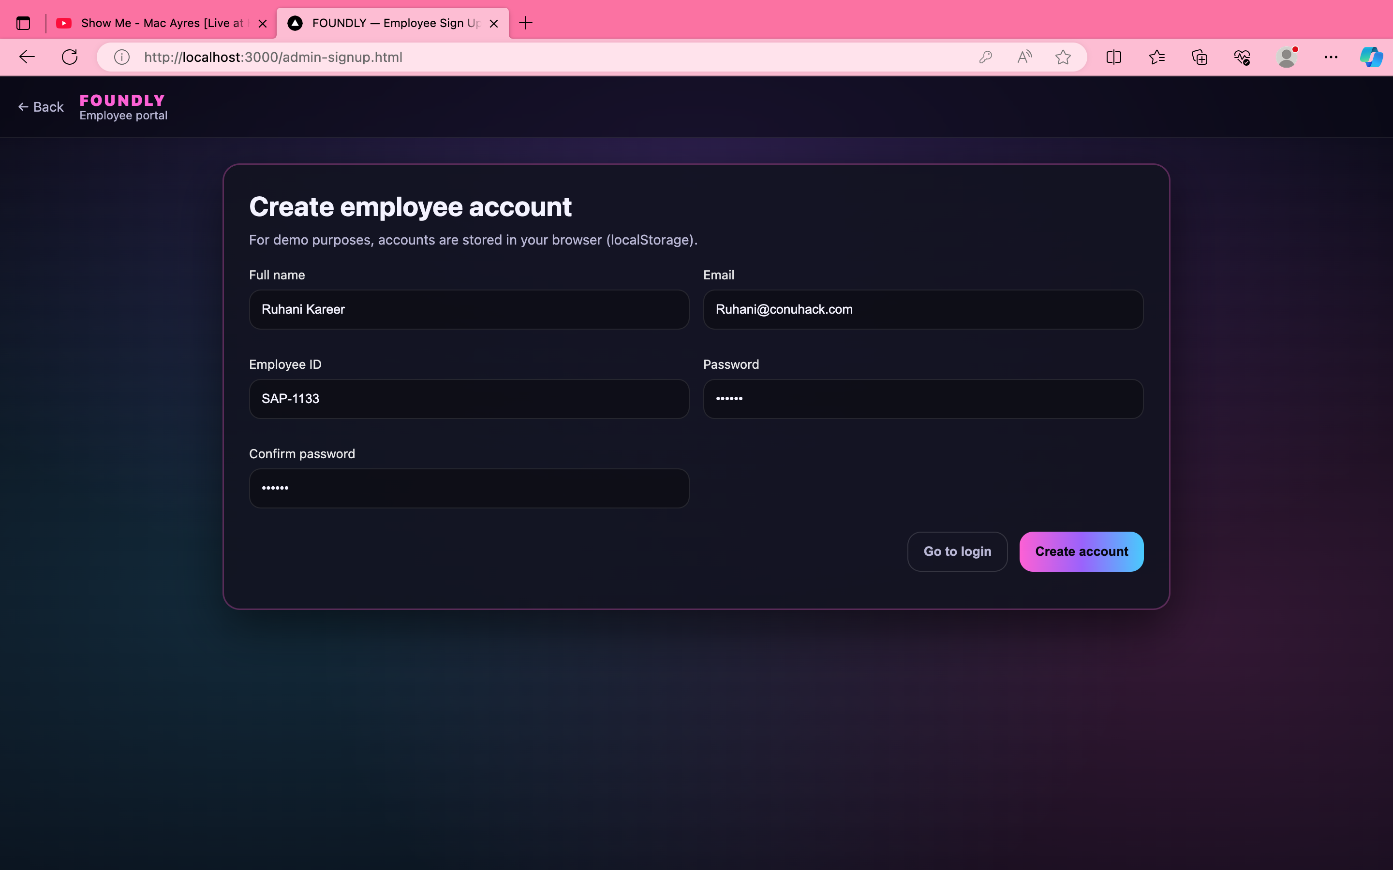The width and height of the screenshot is (1393, 870).
Task: Click the Go to login button
Action: [957, 551]
